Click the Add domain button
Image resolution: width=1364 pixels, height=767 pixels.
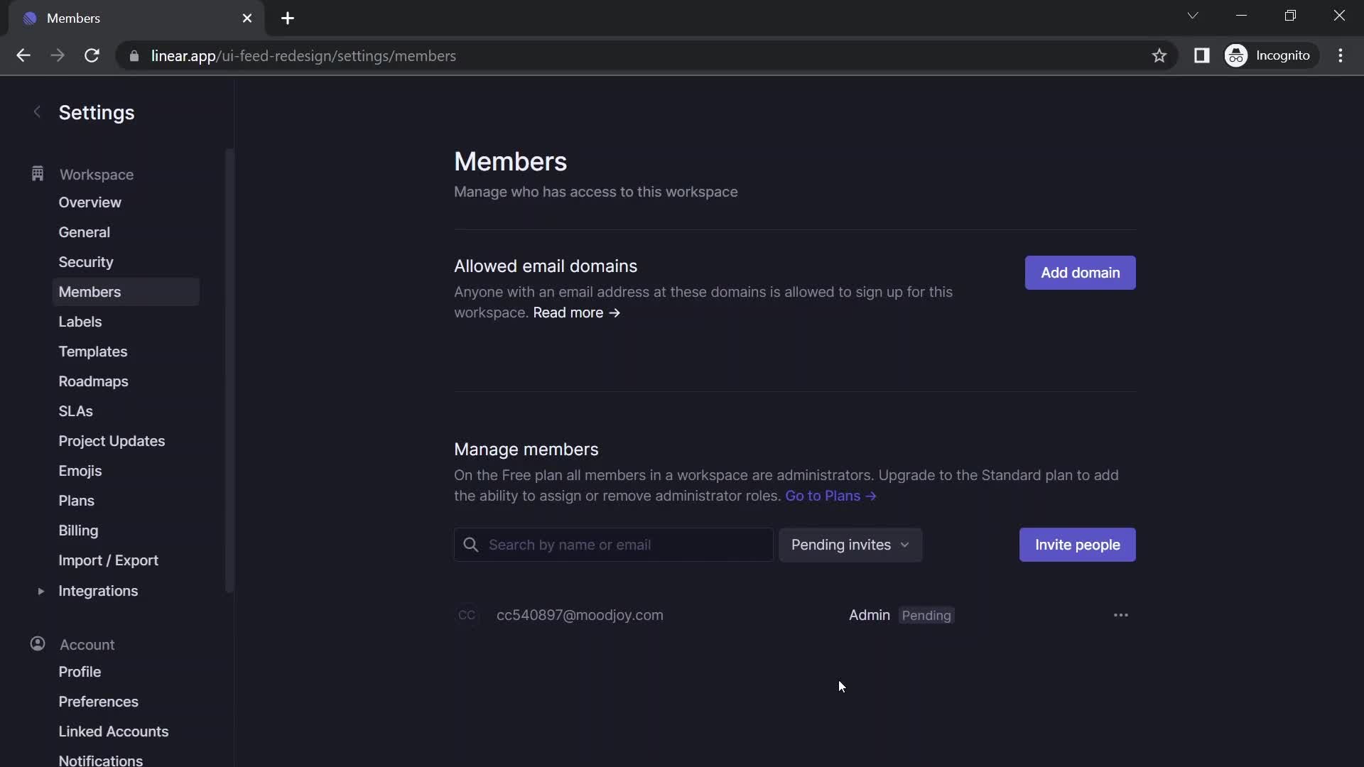point(1080,273)
